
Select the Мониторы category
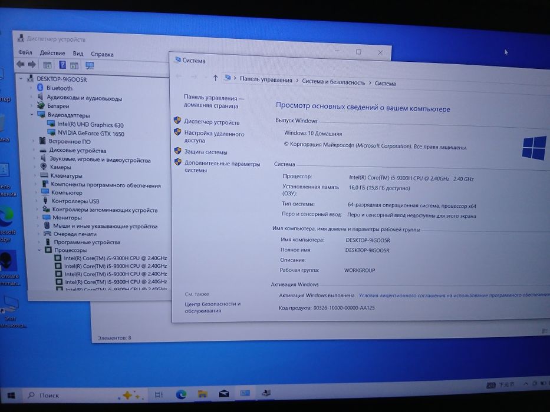pos(67,218)
